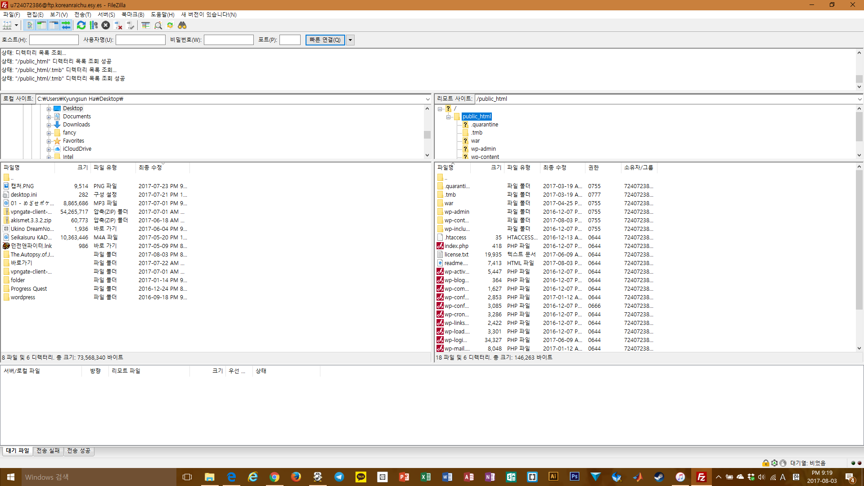Screen dimensions: 864x486
Task: Collapse the root node in remote tree
Action: coord(440,109)
